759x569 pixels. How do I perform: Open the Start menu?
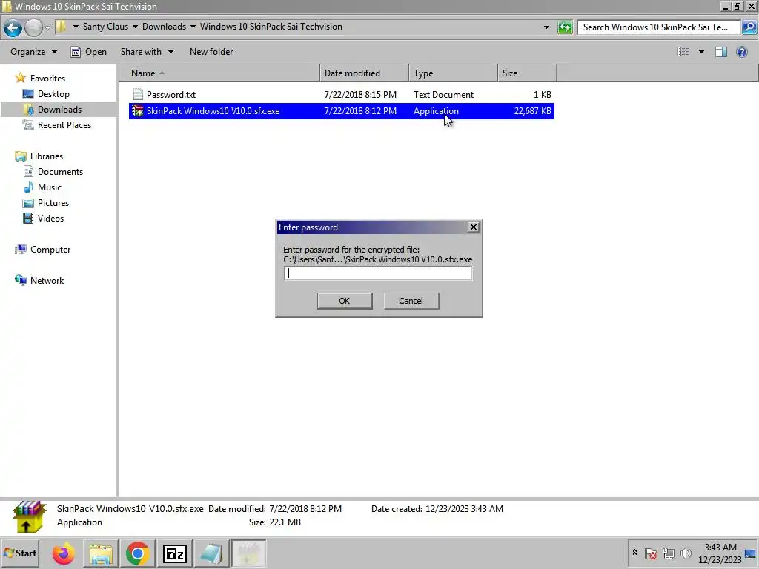[20, 553]
